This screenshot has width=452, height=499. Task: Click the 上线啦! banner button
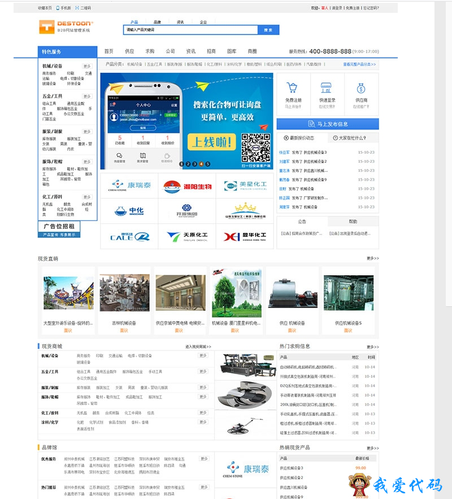coord(211,142)
